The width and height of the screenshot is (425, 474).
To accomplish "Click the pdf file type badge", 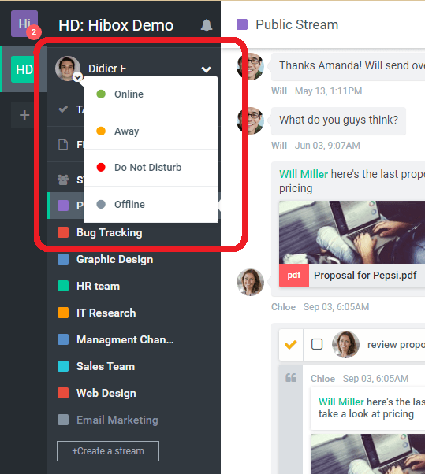I will click(294, 276).
